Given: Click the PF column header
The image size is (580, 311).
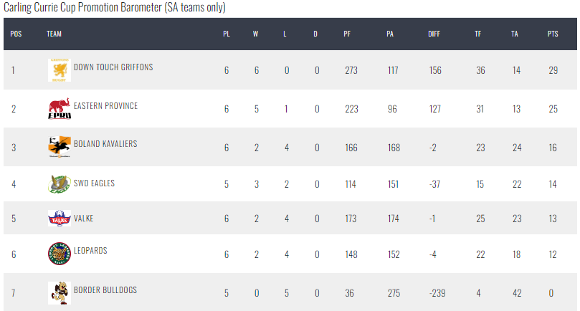Looking at the screenshot, I should (347, 34).
